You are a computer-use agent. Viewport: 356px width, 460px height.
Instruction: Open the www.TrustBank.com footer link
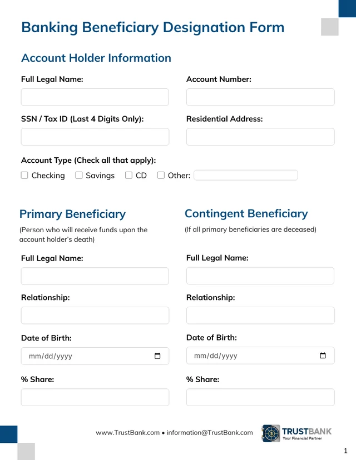127,433
